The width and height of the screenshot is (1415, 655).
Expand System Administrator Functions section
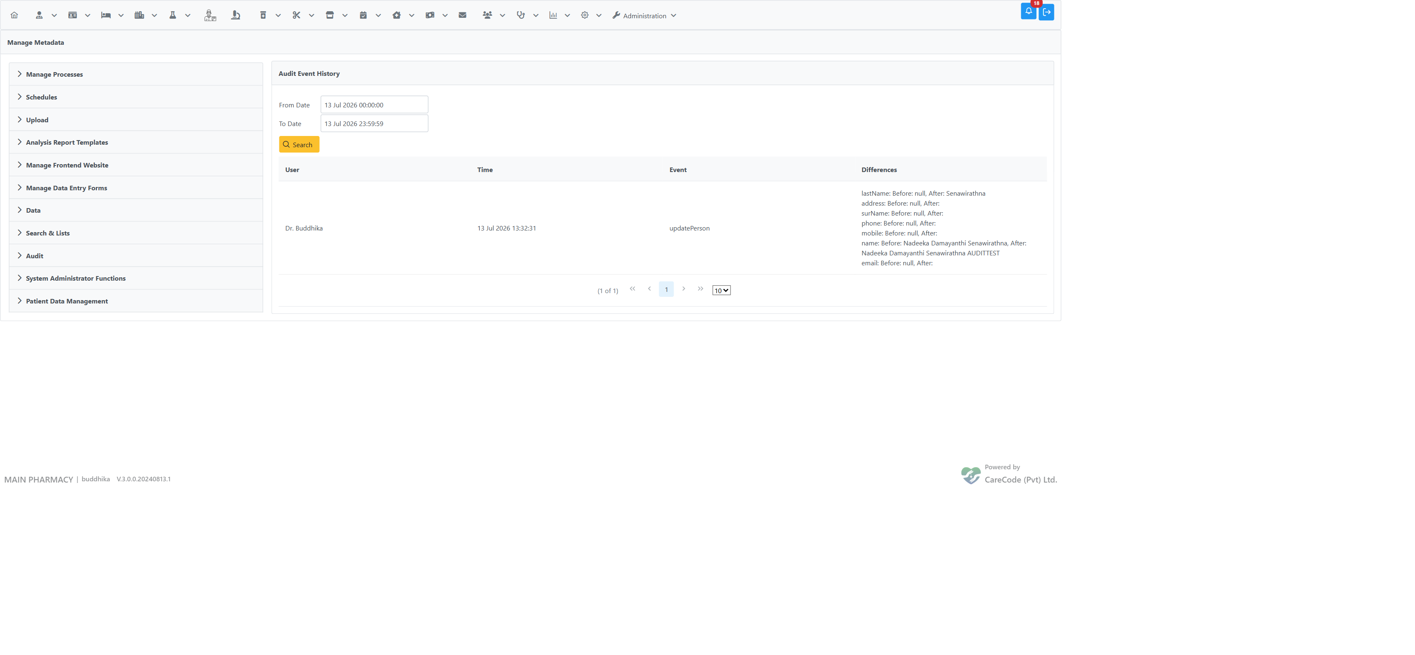(x=136, y=278)
